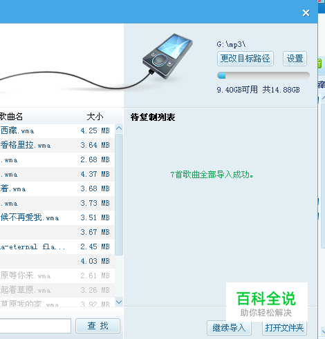The width and height of the screenshot is (325, 339).
Task: Click the 4.25 MB size cell
Action: [x=95, y=130]
